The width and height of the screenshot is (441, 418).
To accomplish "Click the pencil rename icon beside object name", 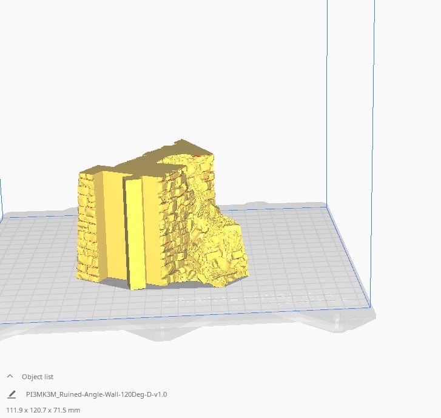I will 12,394.
